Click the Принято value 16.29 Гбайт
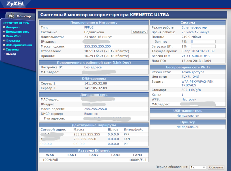Viewport: 231px width, 171px height. [x=107, y=56]
